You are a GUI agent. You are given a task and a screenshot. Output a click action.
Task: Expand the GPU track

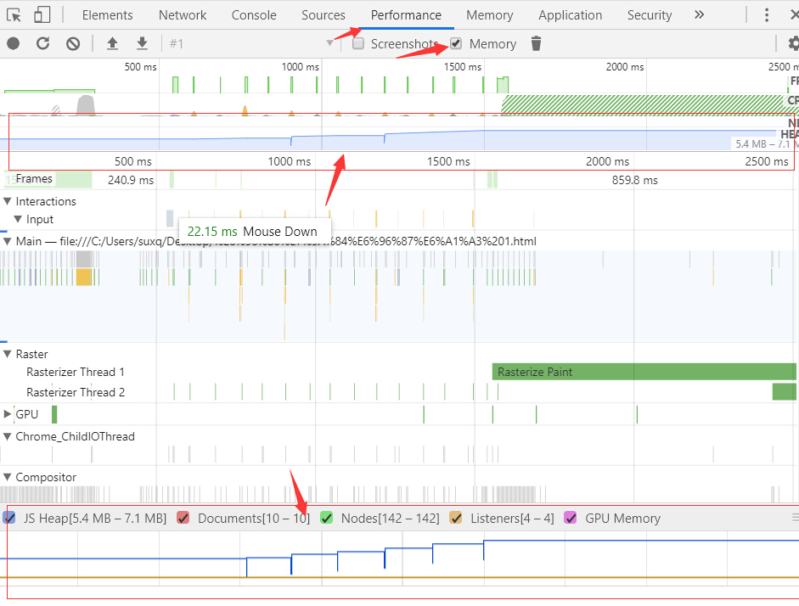[8, 414]
